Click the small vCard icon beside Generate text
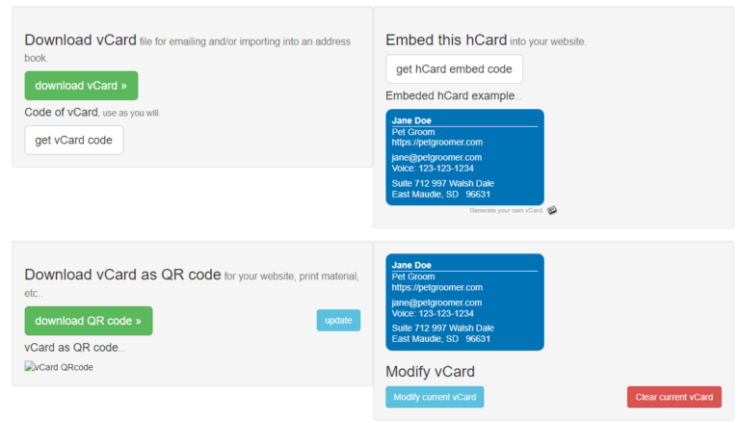Screen dimensions: 740x423 (x=552, y=210)
